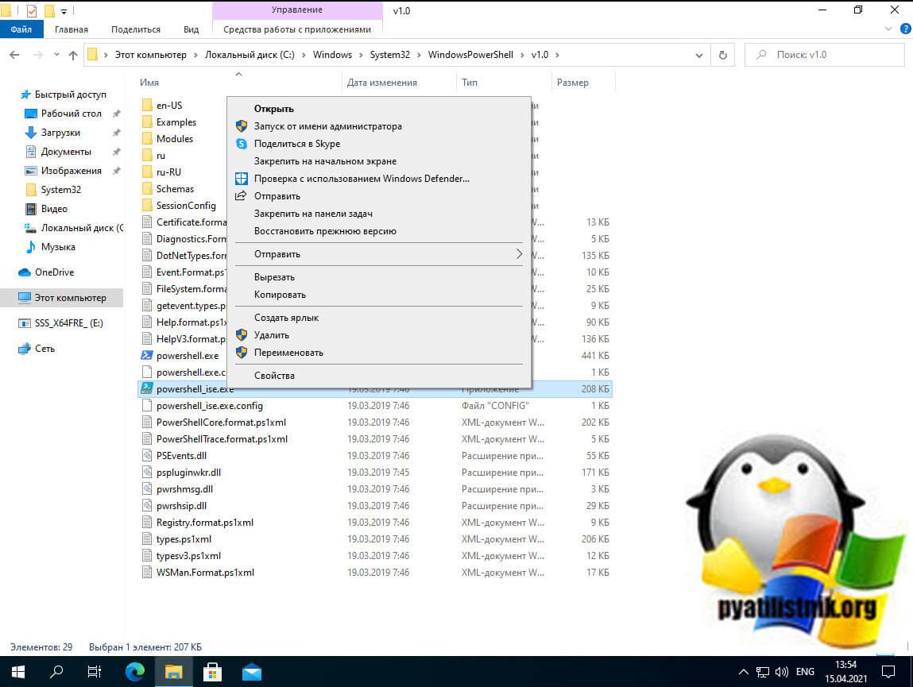
Task: Select Средства работы с приложениями tab
Action: pyautogui.click(x=297, y=29)
